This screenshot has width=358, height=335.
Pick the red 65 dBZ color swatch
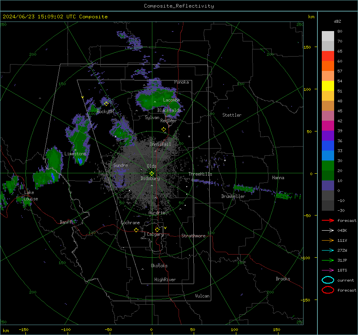coord(328,56)
